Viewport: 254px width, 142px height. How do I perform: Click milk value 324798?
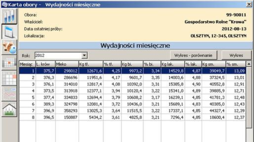tap(67, 104)
